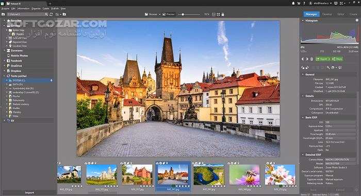Click the histogram options round icon
361x196 pixels.
tap(357, 20)
